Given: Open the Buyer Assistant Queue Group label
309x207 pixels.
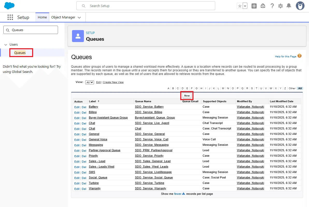Looking at the screenshot, I should click(108, 118).
